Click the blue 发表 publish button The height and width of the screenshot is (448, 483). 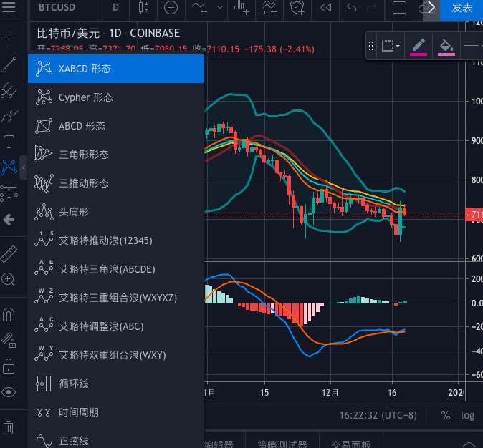(x=462, y=9)
